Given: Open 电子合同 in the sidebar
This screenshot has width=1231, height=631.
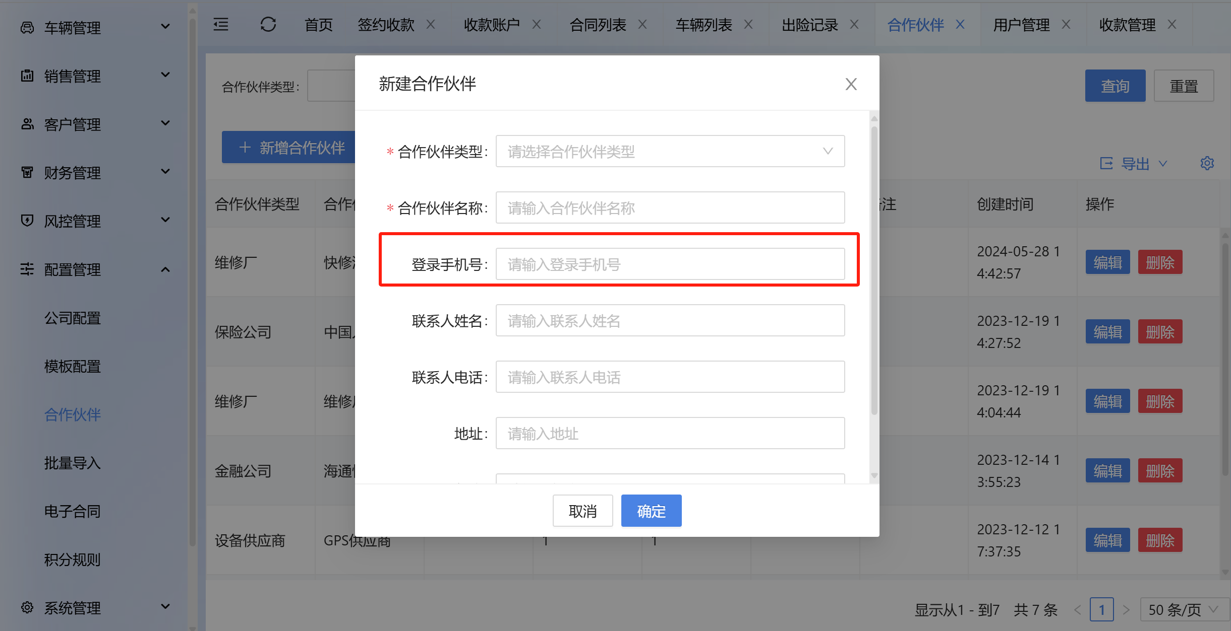Looking at the screenshot, I should point(72,511).
